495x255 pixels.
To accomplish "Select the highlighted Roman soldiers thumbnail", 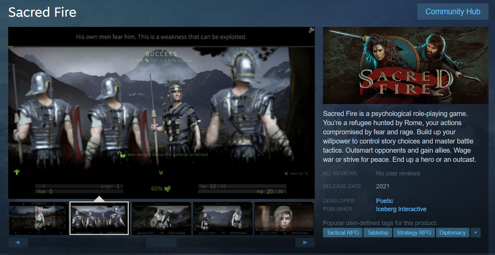I will [x=99, y=218].
